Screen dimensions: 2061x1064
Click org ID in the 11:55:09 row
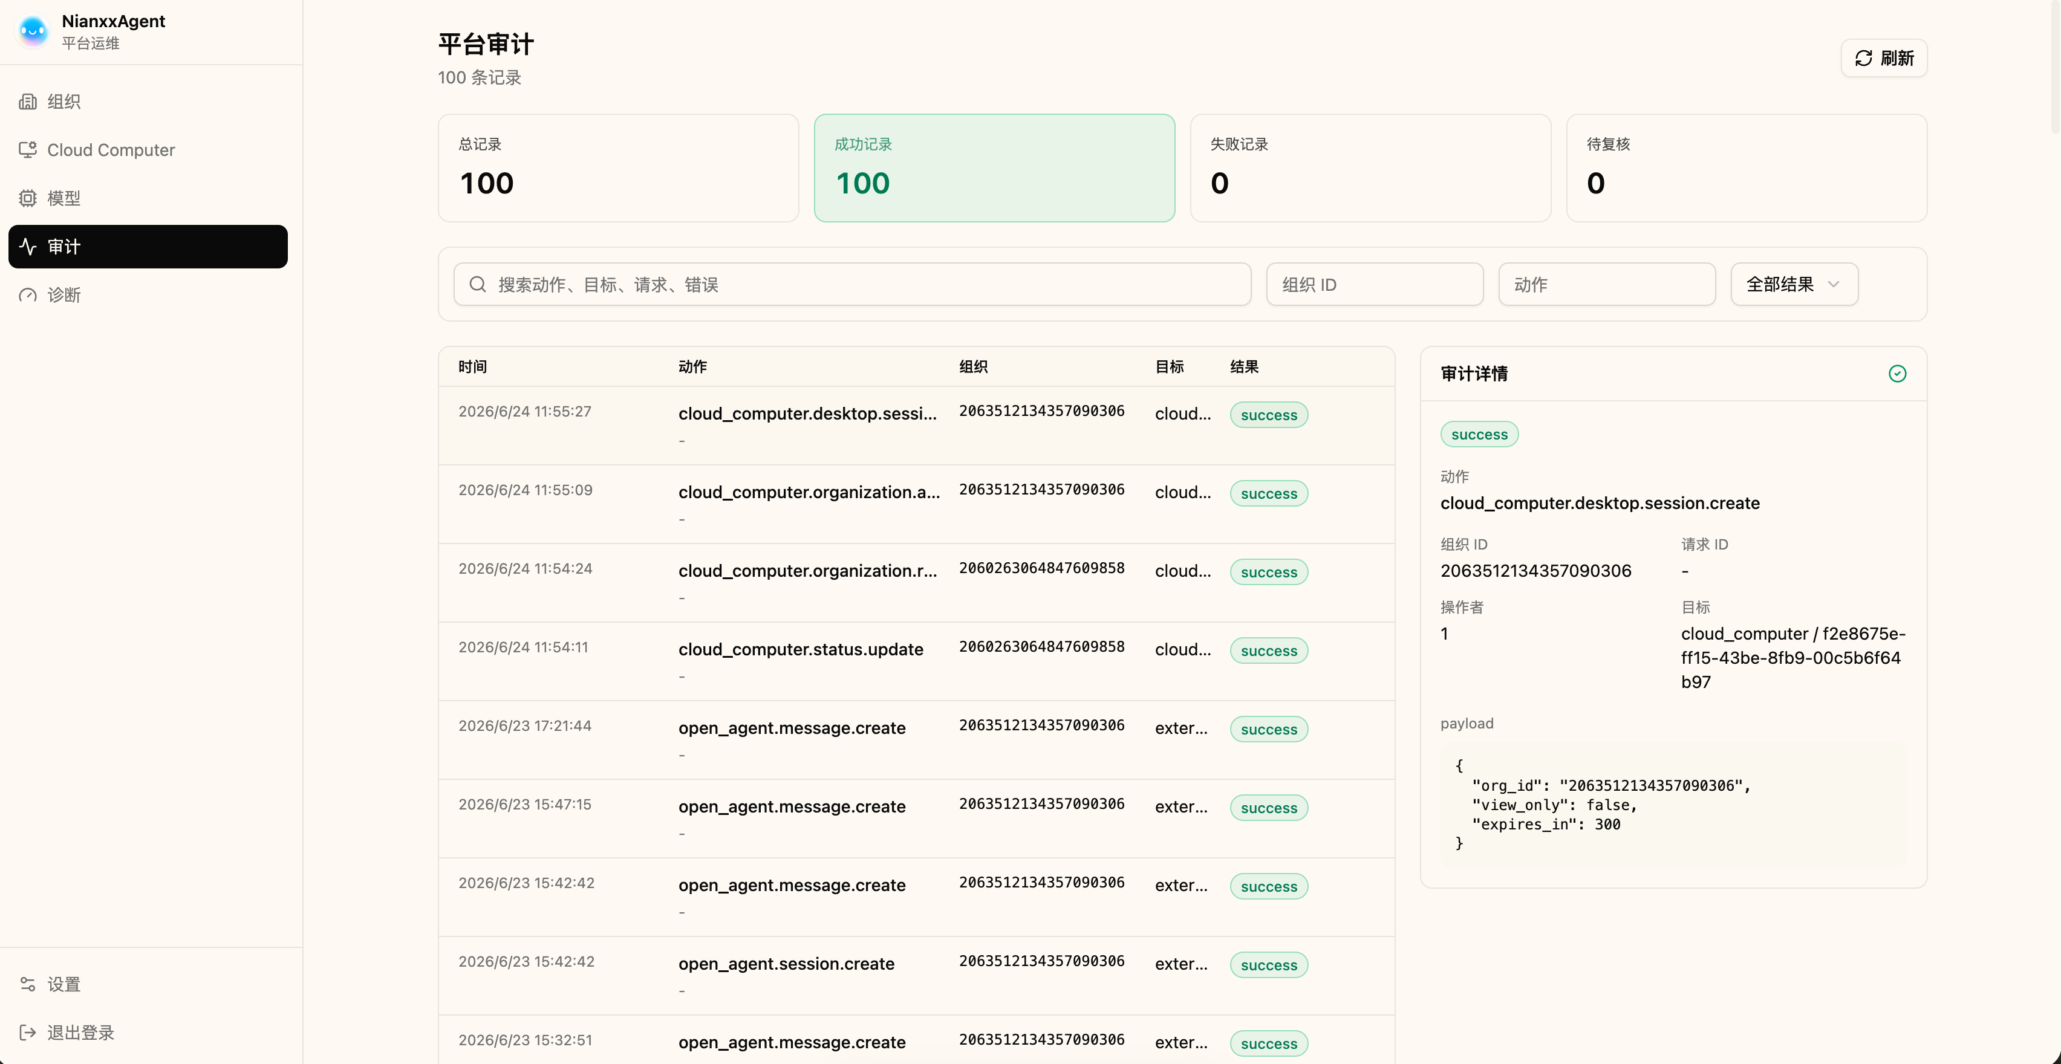(1042, 489)
